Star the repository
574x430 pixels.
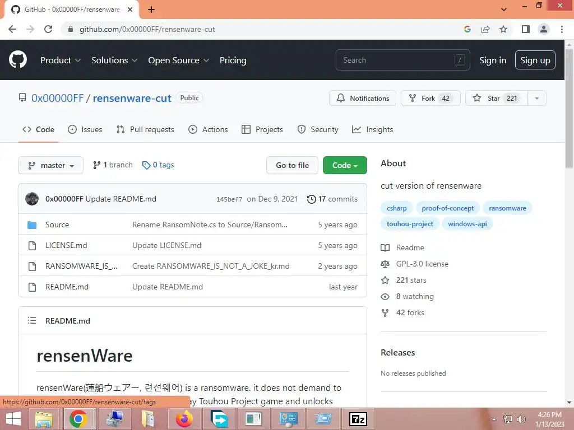(497, 98)
